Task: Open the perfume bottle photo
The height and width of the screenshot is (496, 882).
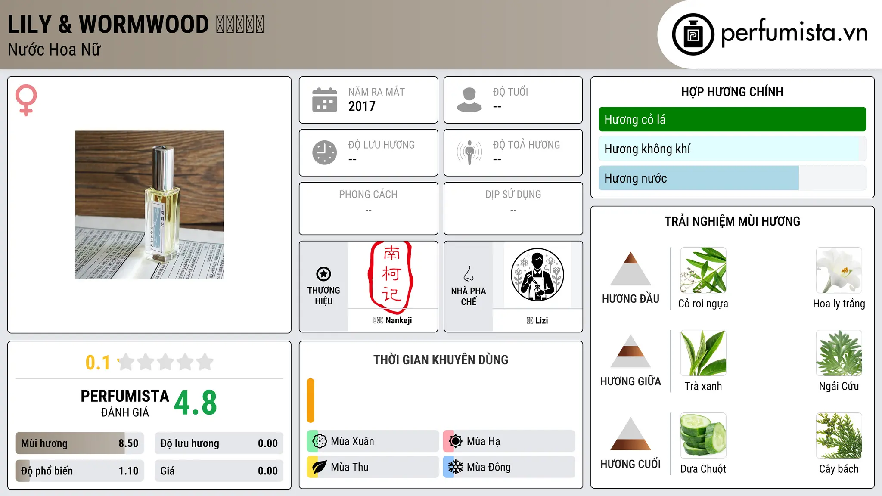Action: [x=149, y=205]
